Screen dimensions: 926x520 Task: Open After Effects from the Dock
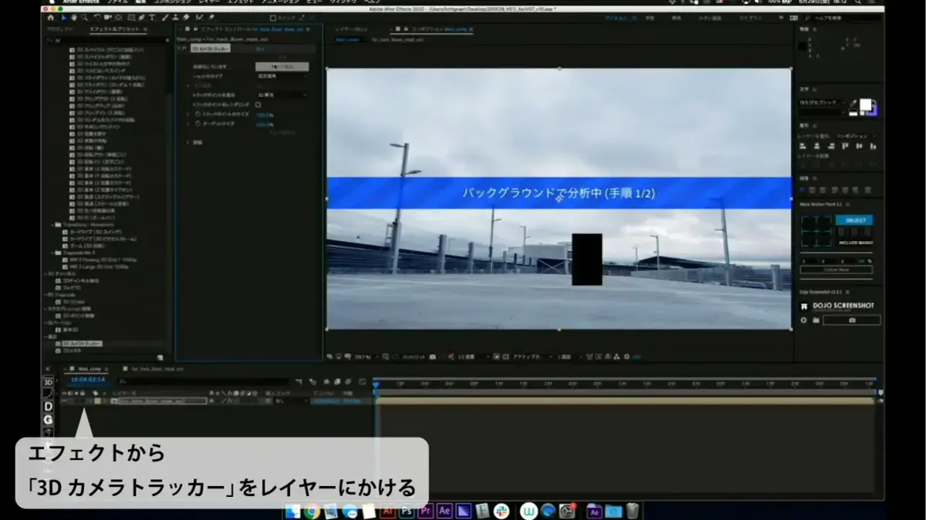pyautogui.click(x=445, y=511)
